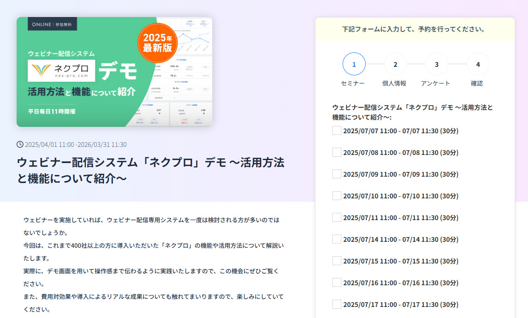The width and height of the screenshot is (528, 318).
Task: Click the ONLINE 参加無料 tag on the banner
Action: 52,24
